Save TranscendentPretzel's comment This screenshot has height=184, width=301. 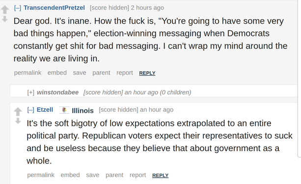pos(80,73)
